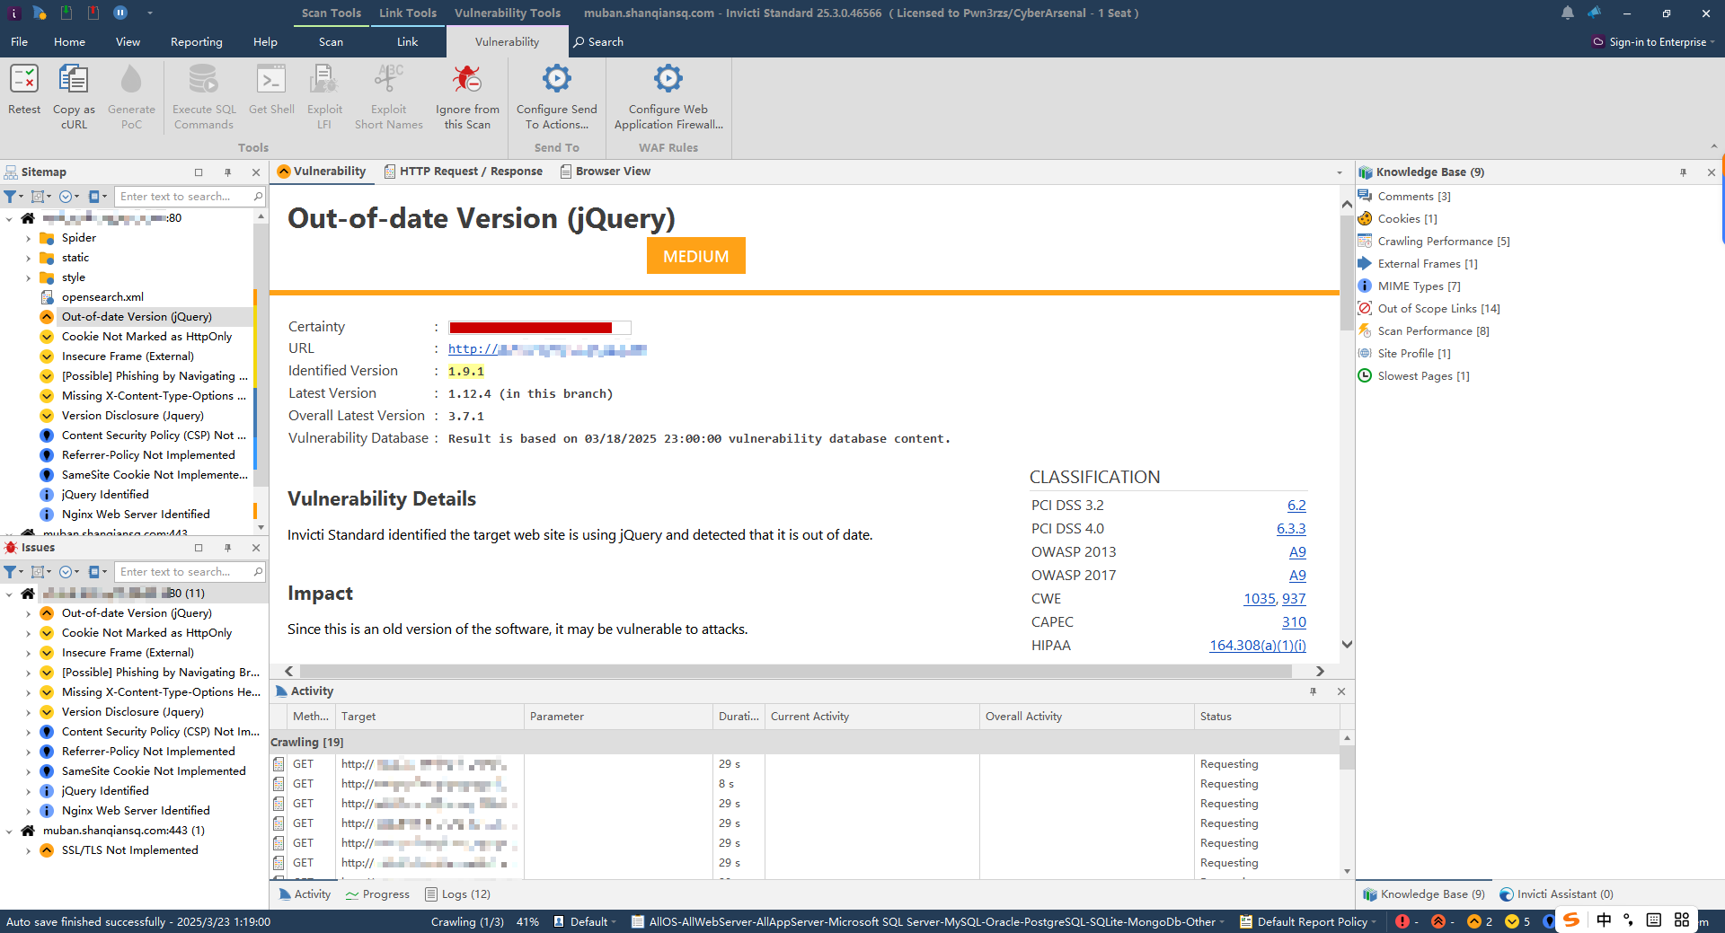This screenshot has width=1725, height=933.
Task: Open Configure Web Application Firewall
Action: click(x=668, y=97)
